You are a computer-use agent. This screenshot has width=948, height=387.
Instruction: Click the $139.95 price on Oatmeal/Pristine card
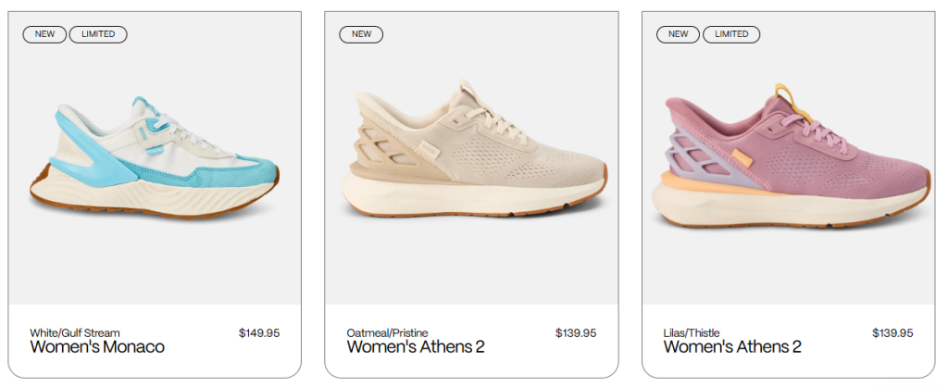click(576, 332)
